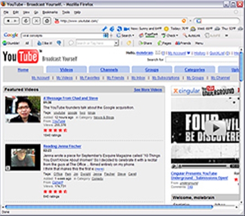Open the My Account dropdown arrow in header
Screen dimensions: 245x216
coord(188,53)
